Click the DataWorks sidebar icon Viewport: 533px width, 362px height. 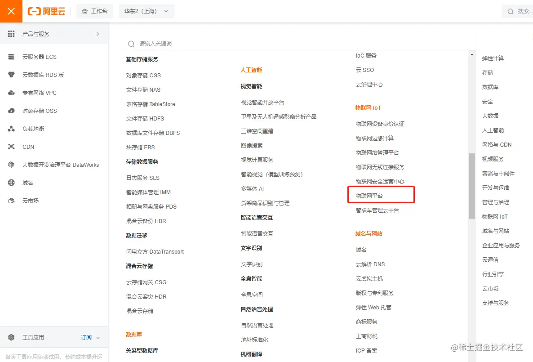(11, 165)
